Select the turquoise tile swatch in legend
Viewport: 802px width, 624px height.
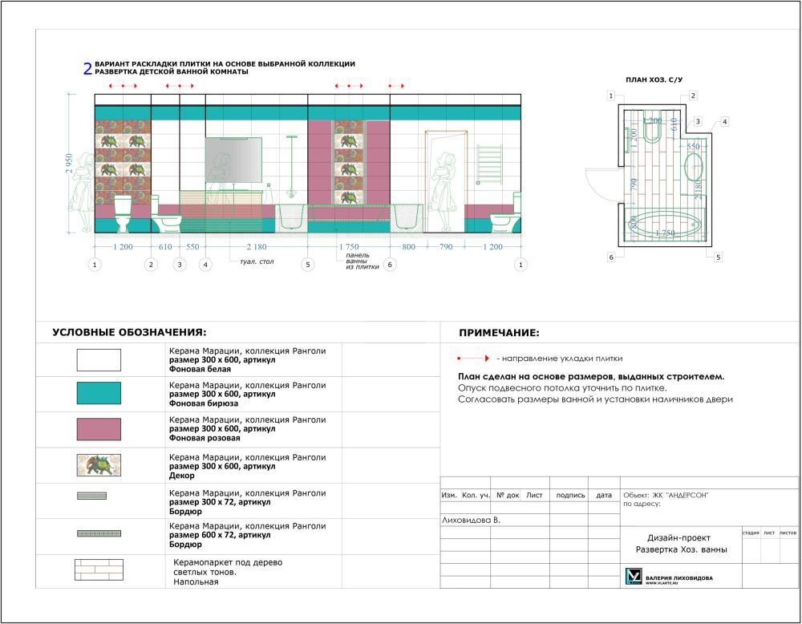coord(99,393)
